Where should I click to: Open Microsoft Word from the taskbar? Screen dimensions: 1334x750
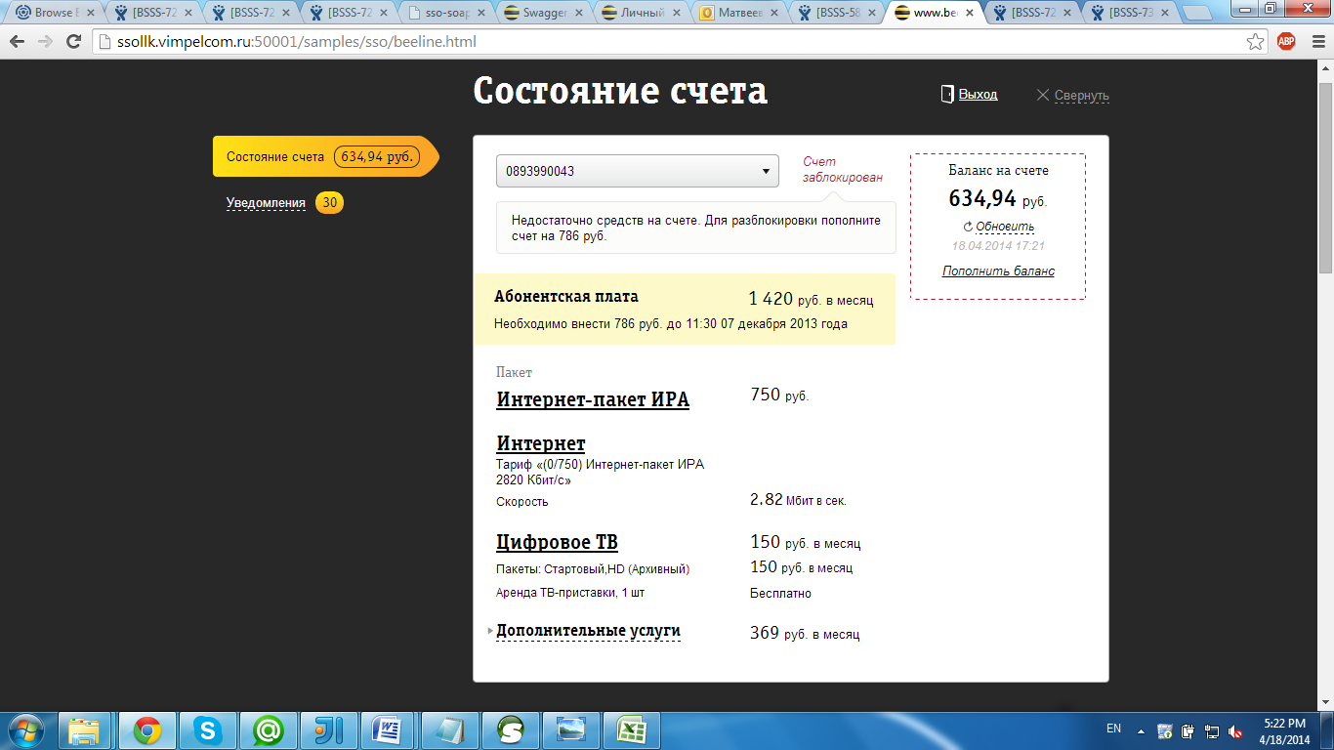[390, 730]
